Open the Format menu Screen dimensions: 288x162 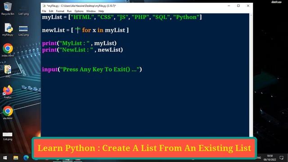[x=60, y=11]
